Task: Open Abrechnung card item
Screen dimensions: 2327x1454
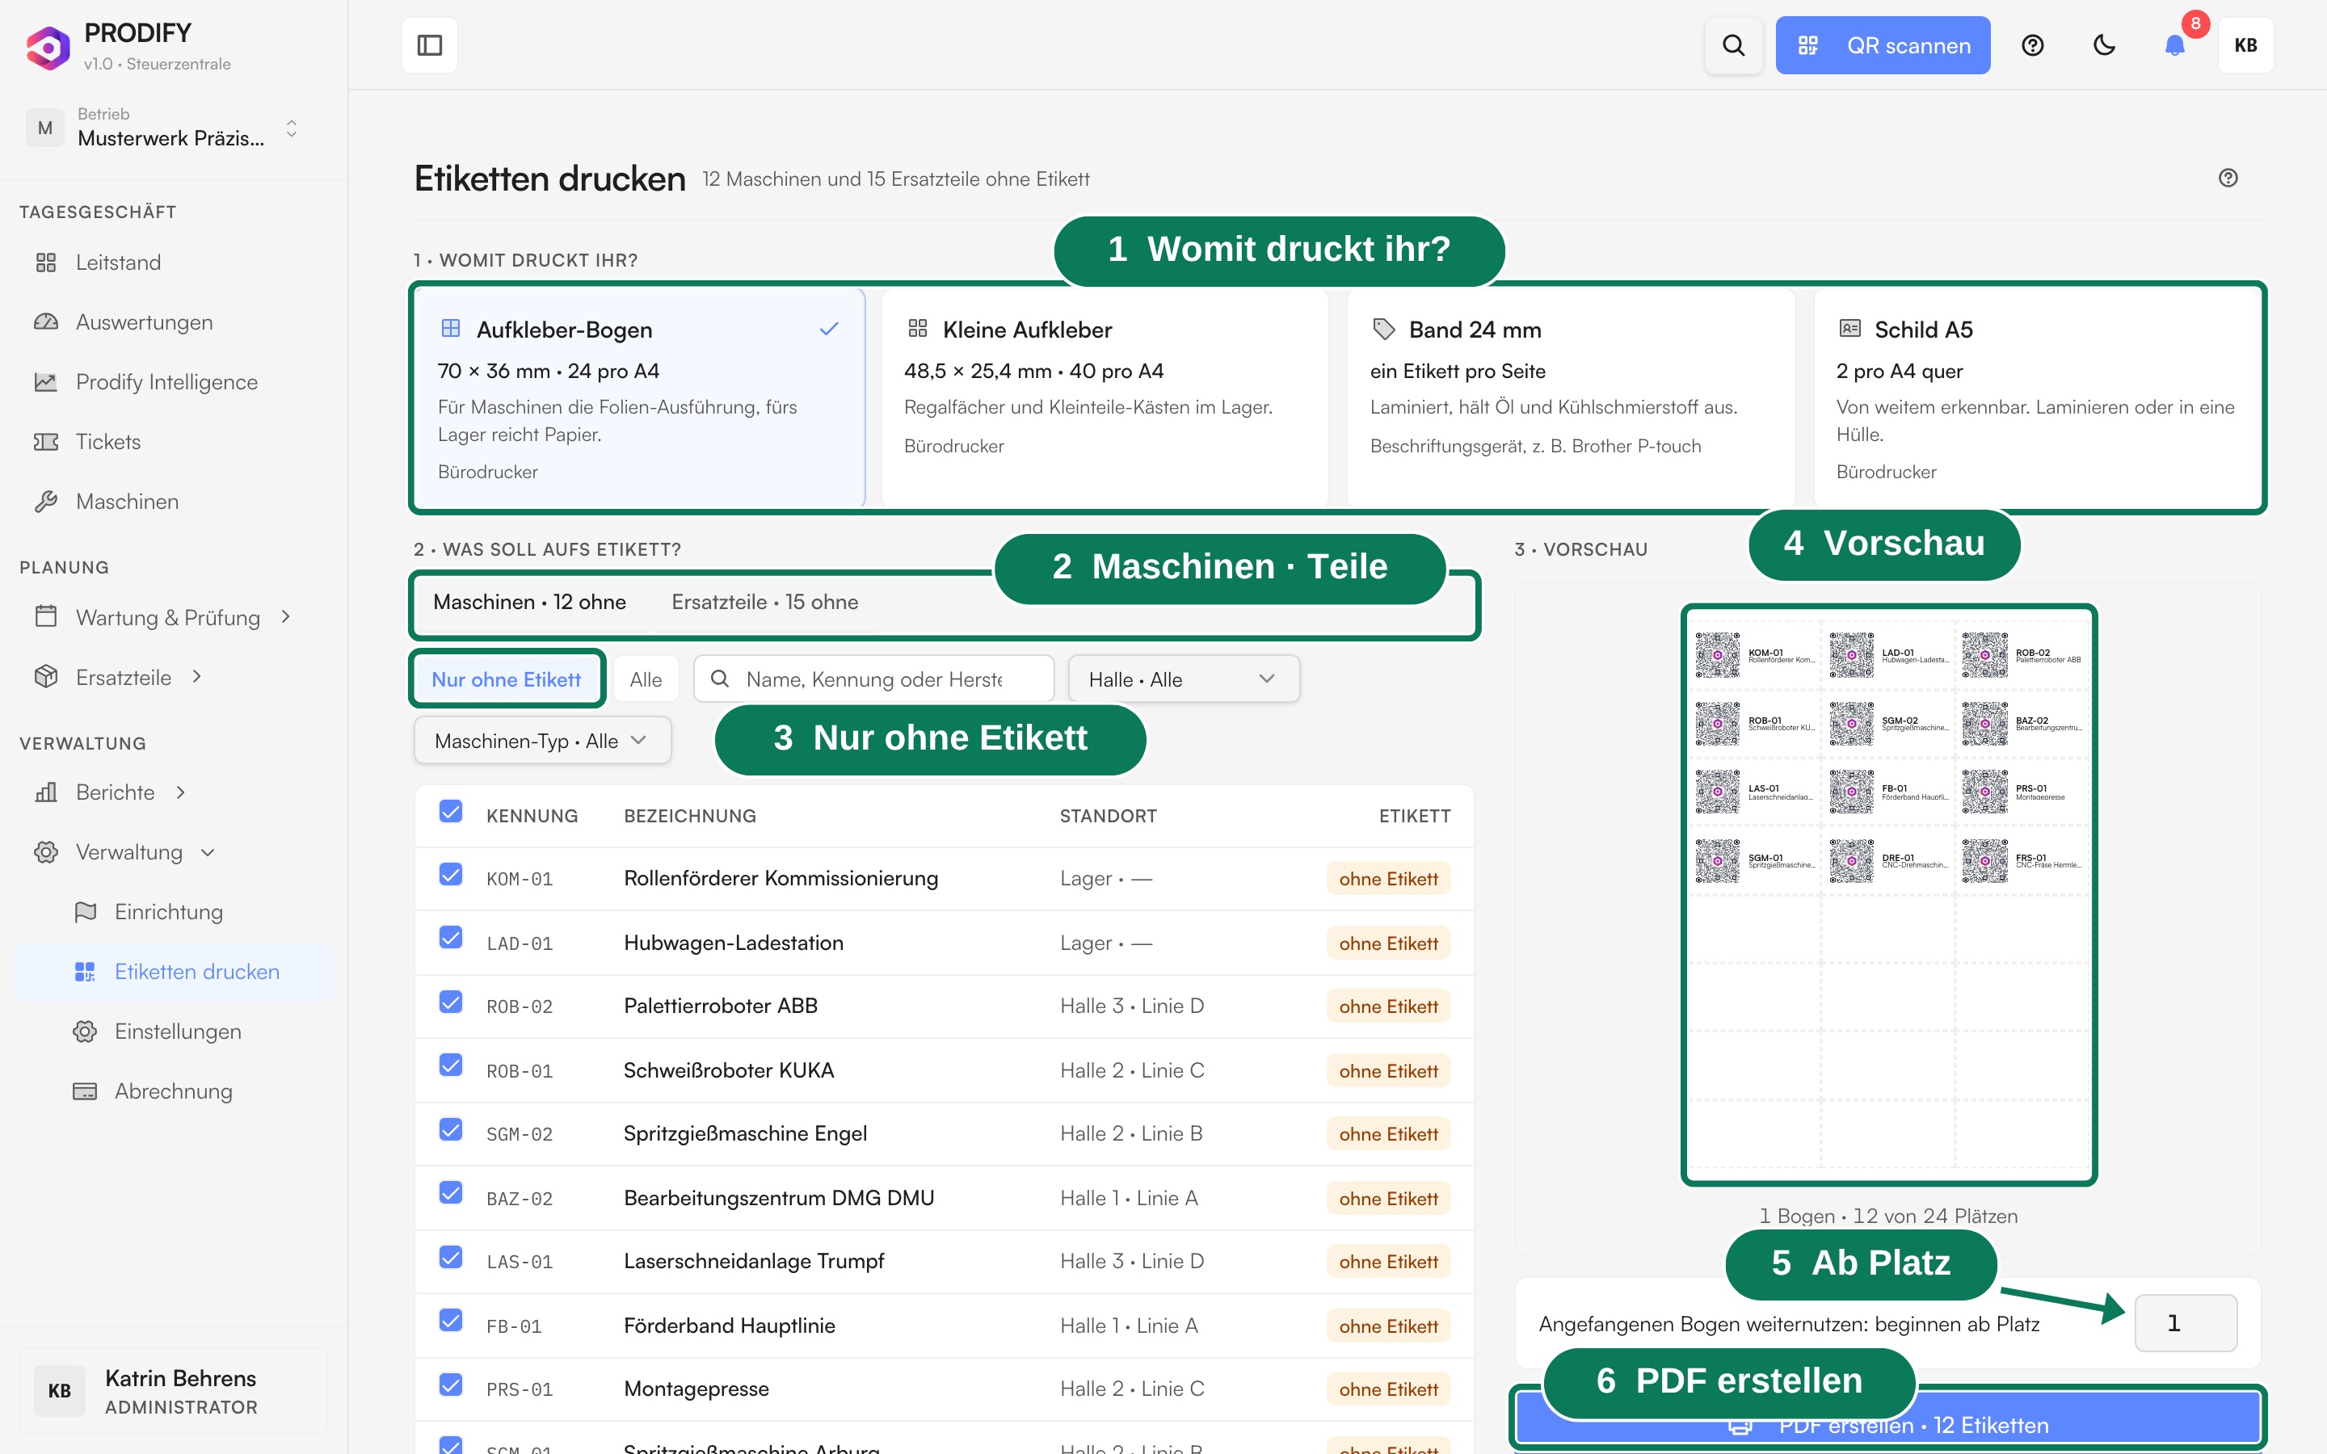Action: 173,1090
